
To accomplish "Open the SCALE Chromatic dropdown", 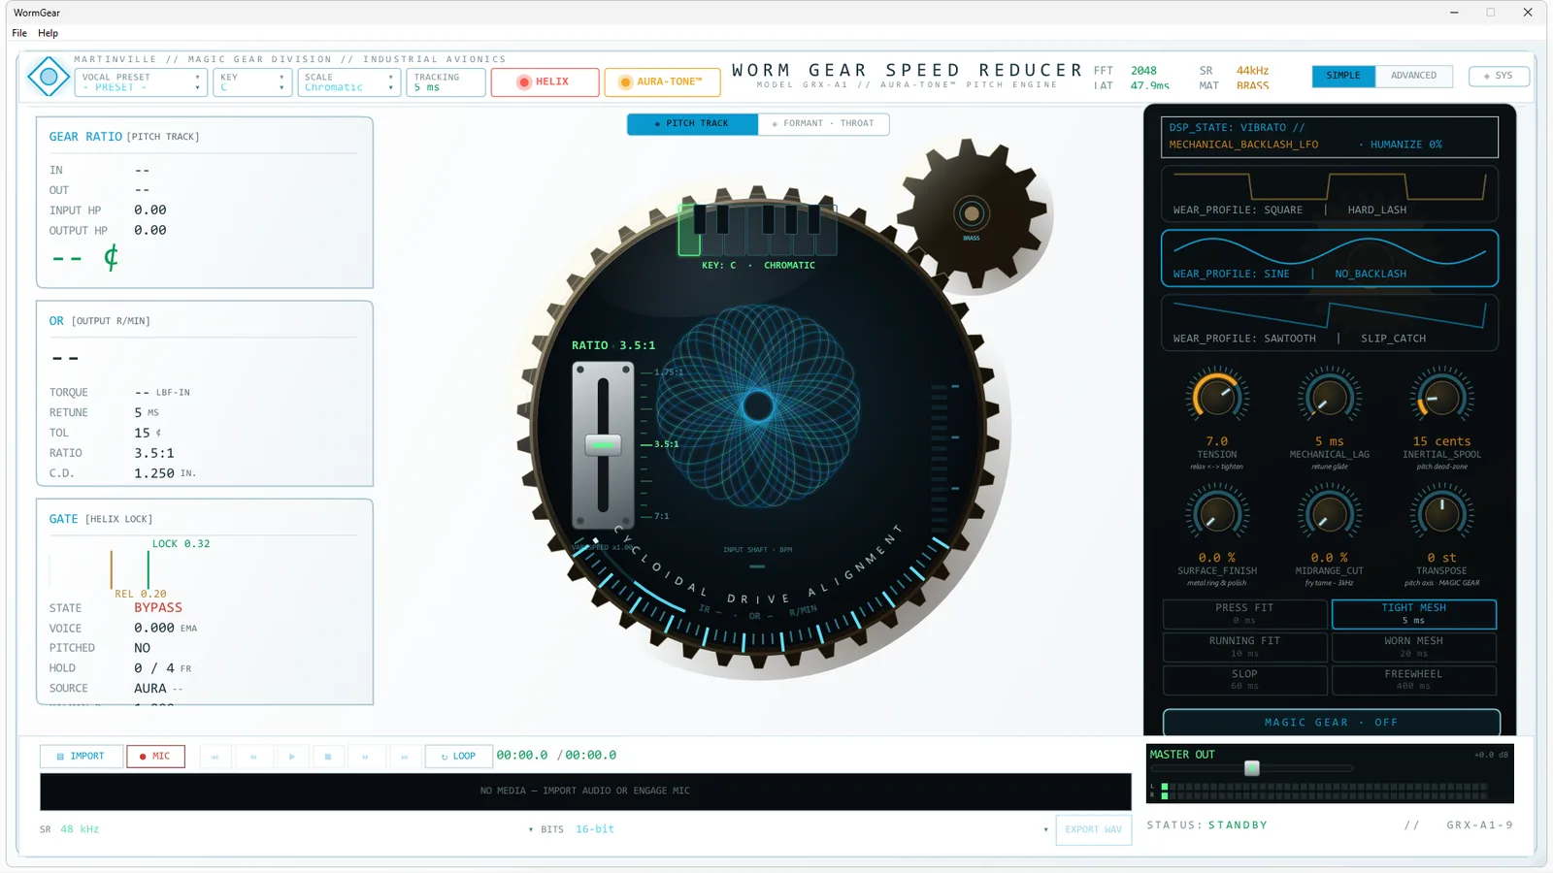I will pos(348,82).
